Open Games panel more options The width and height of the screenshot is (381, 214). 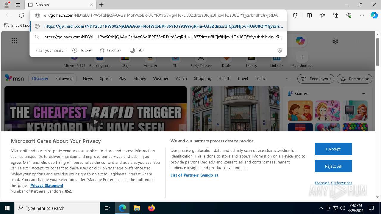363,93
